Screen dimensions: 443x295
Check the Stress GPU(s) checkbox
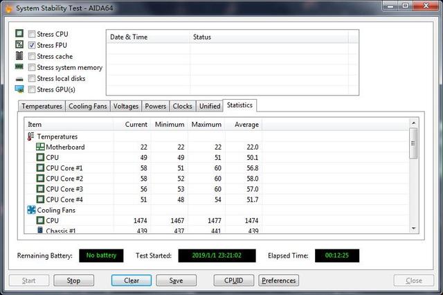coord(32,89)
